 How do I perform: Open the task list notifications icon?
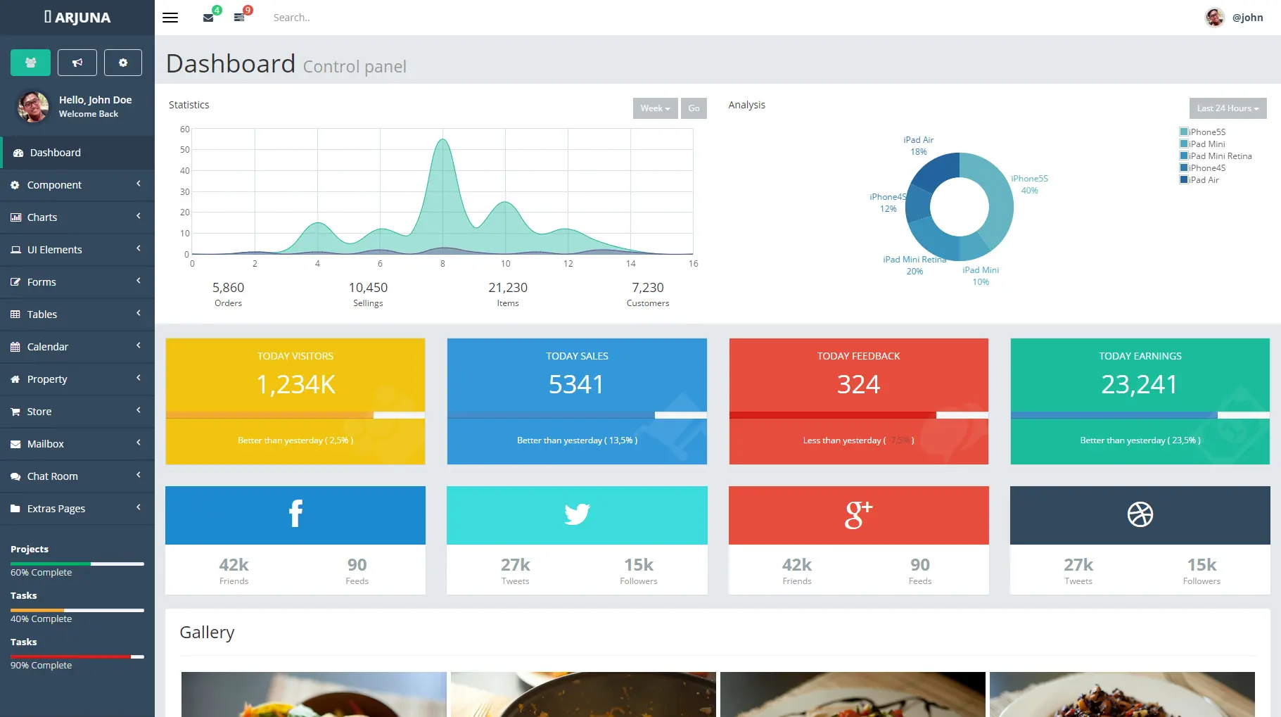[x=239, y=18]
